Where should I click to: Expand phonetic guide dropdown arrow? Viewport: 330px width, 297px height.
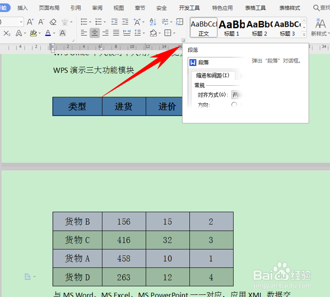71,22
